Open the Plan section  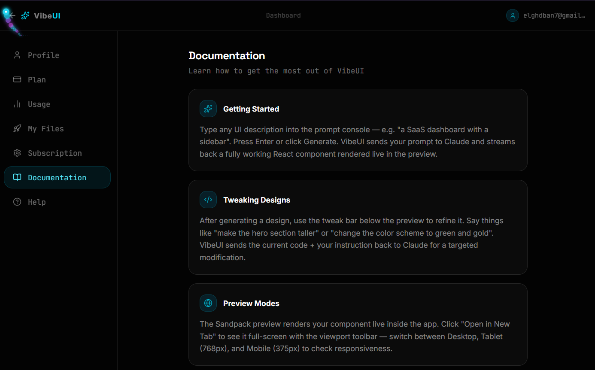[x=57, y=79]
